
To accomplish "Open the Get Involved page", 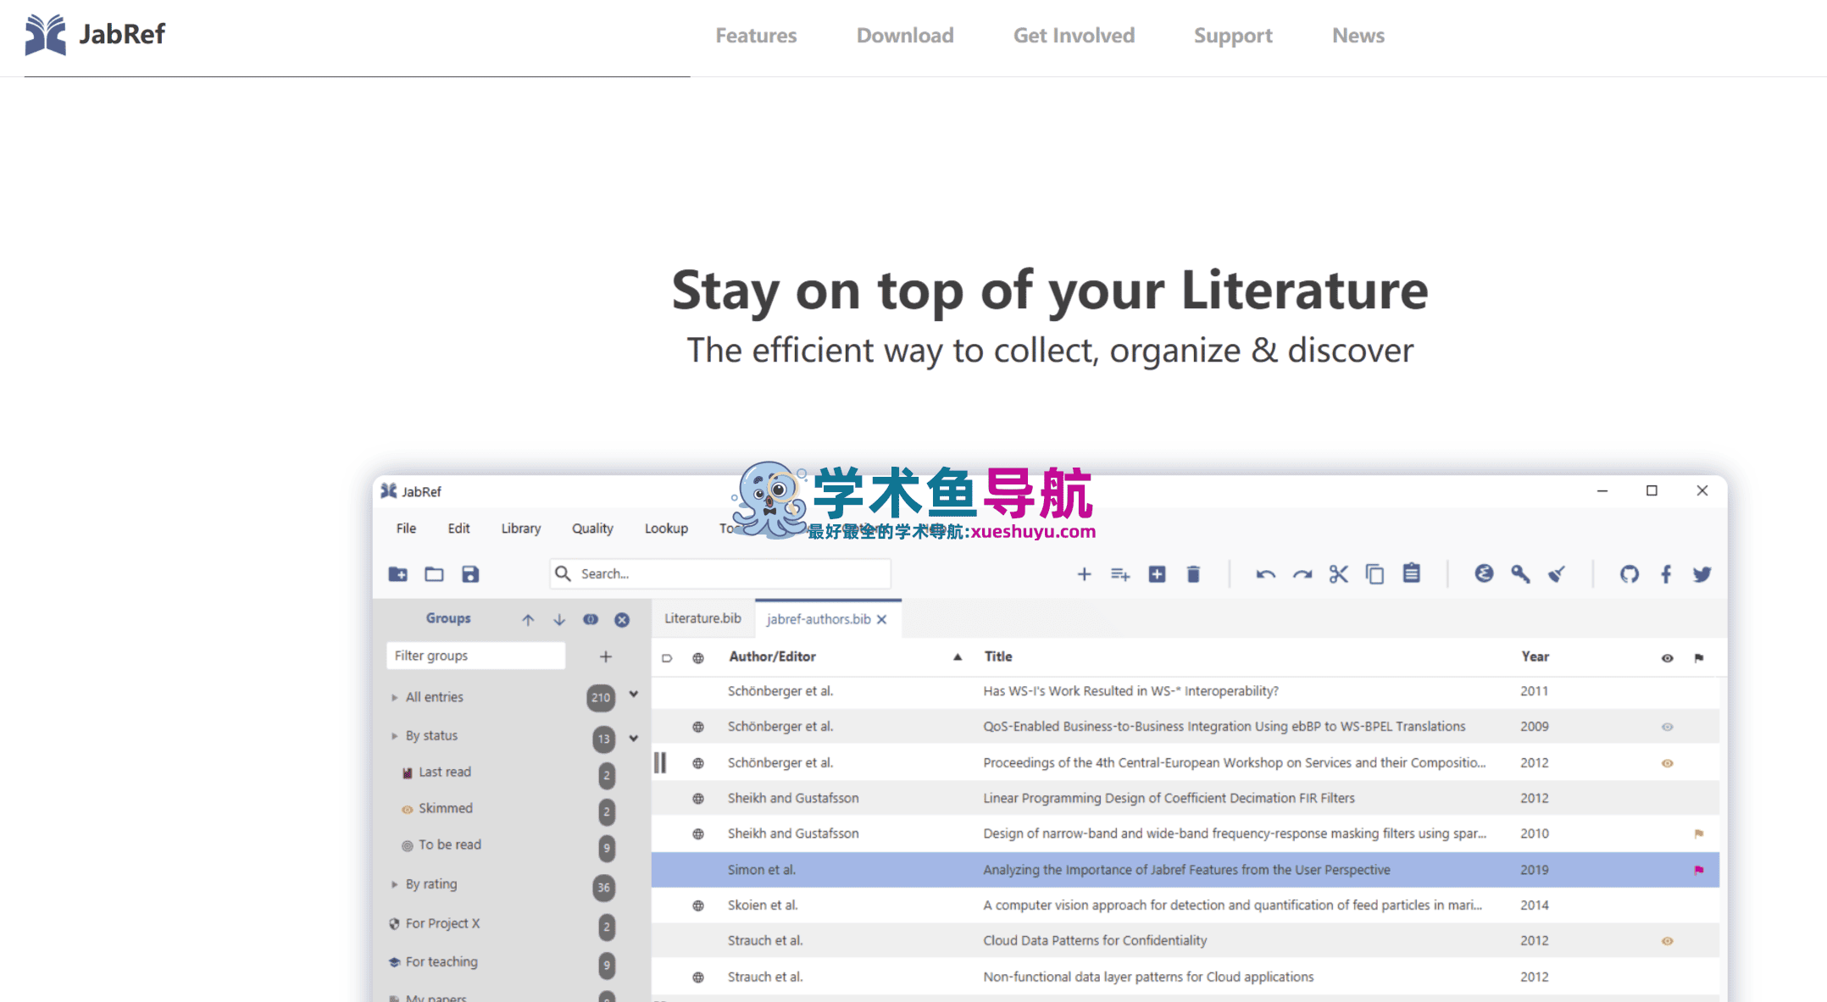I will 1074,36.
